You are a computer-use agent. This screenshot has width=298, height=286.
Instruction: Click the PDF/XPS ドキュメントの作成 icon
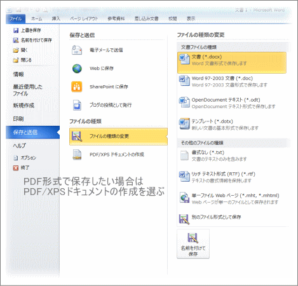77,154
